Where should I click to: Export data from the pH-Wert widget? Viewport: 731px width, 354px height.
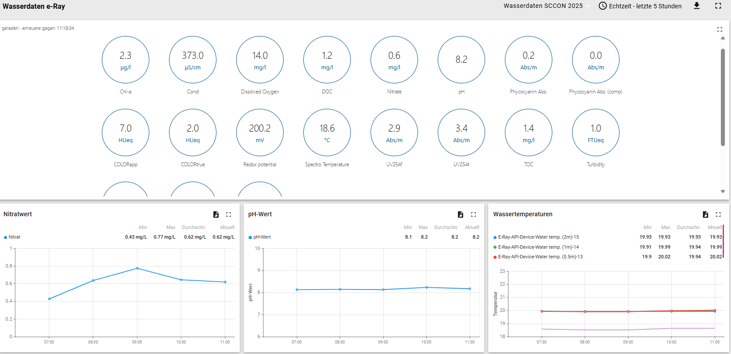tap(461, 215)
